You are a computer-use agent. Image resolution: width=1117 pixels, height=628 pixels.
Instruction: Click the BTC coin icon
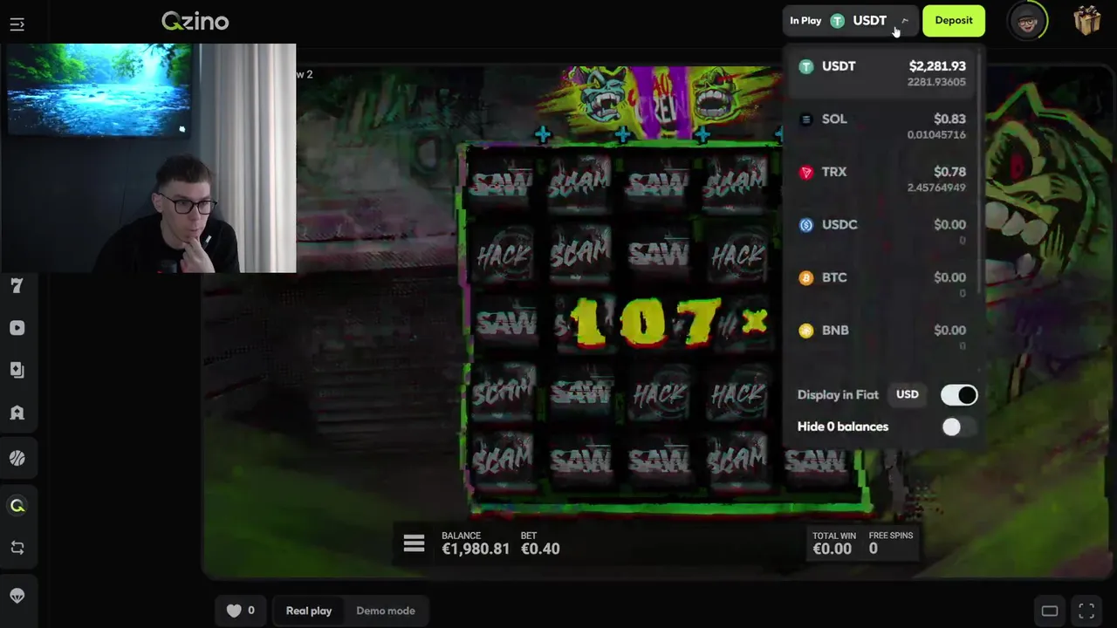(806, 278)
